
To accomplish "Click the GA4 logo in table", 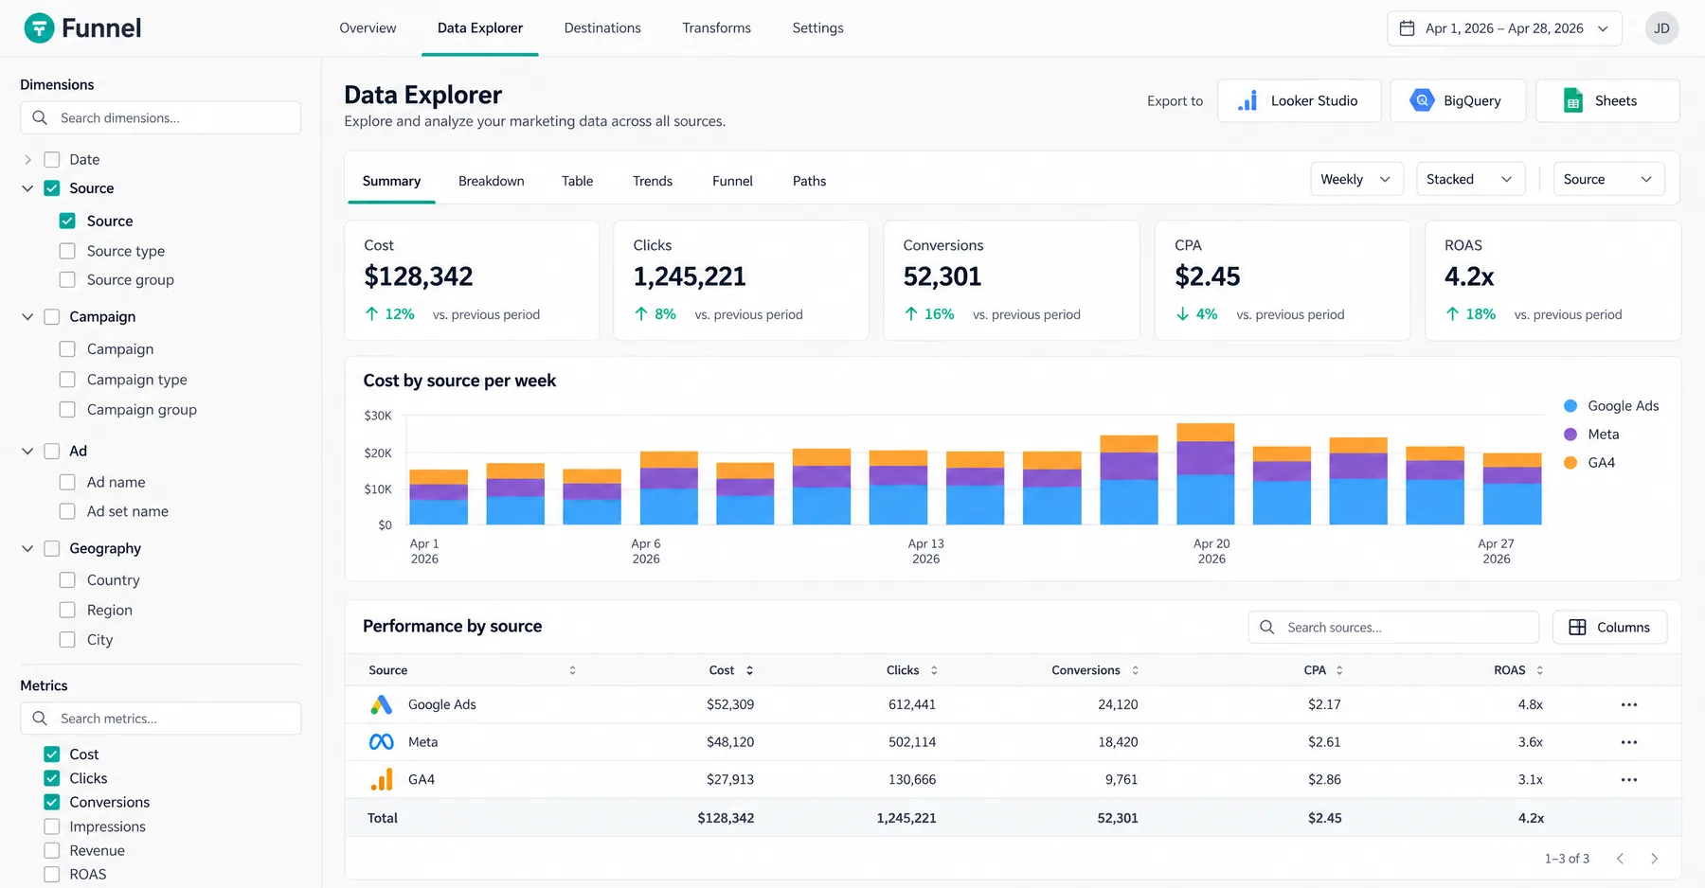I will click(x=381, y=780).
